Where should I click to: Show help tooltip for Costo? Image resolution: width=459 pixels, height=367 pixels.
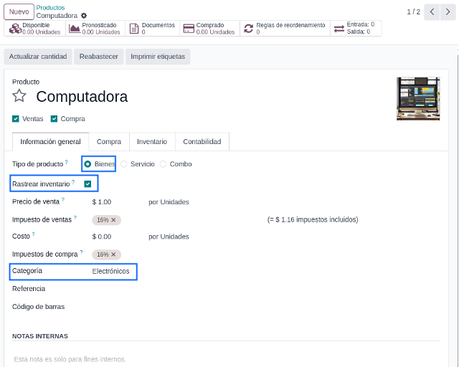pos(34,234)
